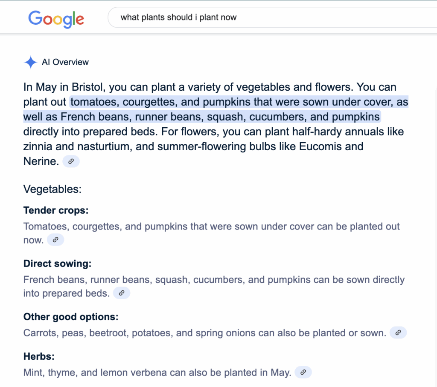Screen dimensions: 437x387
Task: Open source link icon in Herbs section
Action: (303, 372)
